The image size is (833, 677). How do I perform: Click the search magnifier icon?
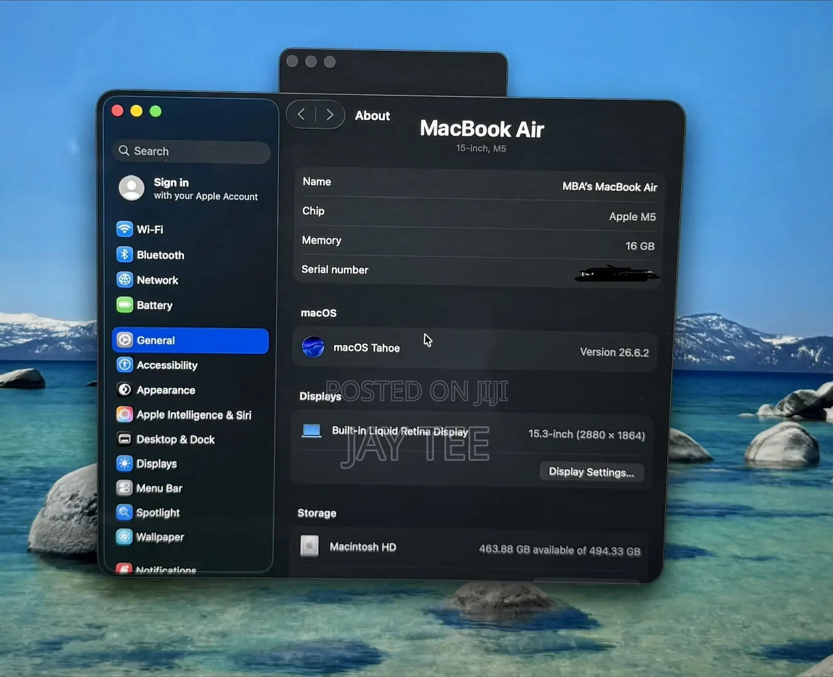(124, 151)
